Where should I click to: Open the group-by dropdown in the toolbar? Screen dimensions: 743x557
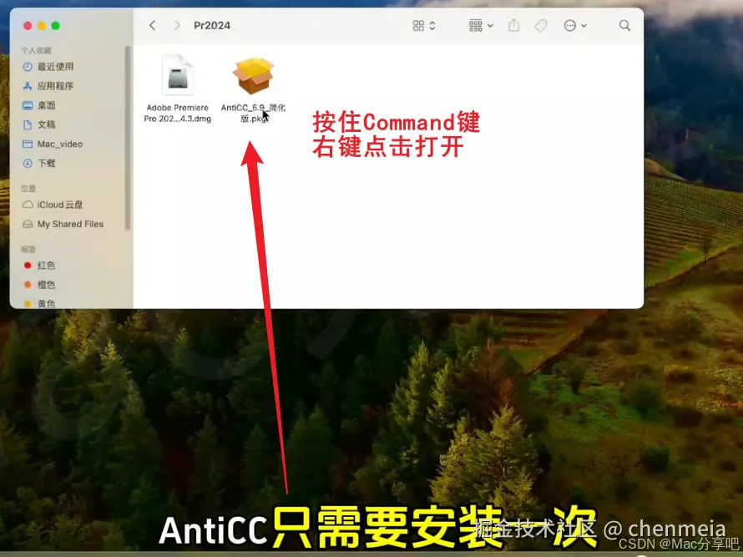point(476,25)
